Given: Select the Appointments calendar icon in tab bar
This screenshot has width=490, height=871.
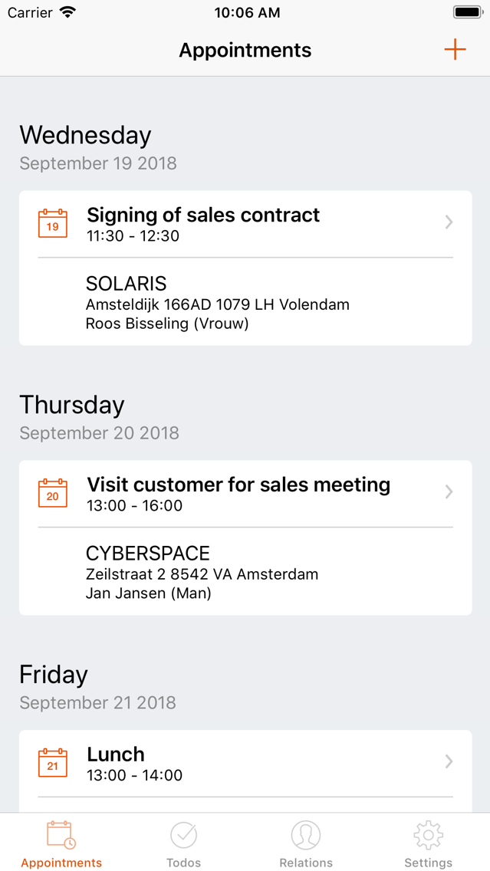Looking at the screenshot, I should [x=61, y=834].
